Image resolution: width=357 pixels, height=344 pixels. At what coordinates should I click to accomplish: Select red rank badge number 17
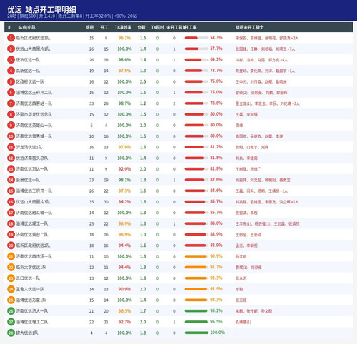pos(11,213)
